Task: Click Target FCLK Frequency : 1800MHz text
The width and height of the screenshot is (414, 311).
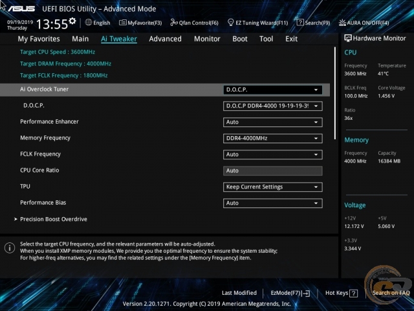Action: (x=64, y=75)
